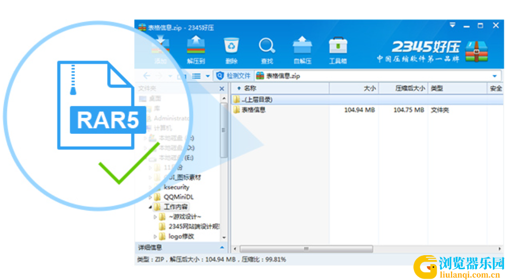Click the 104.75 MB compressed size cell

point(409,110)
